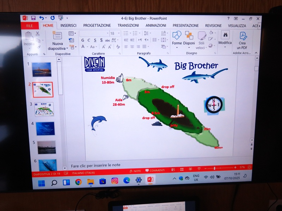Open the Forme shapes gallery

[177, 38]
